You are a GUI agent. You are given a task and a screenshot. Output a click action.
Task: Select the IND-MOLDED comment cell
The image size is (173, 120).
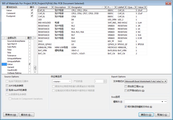coord(46,23)
